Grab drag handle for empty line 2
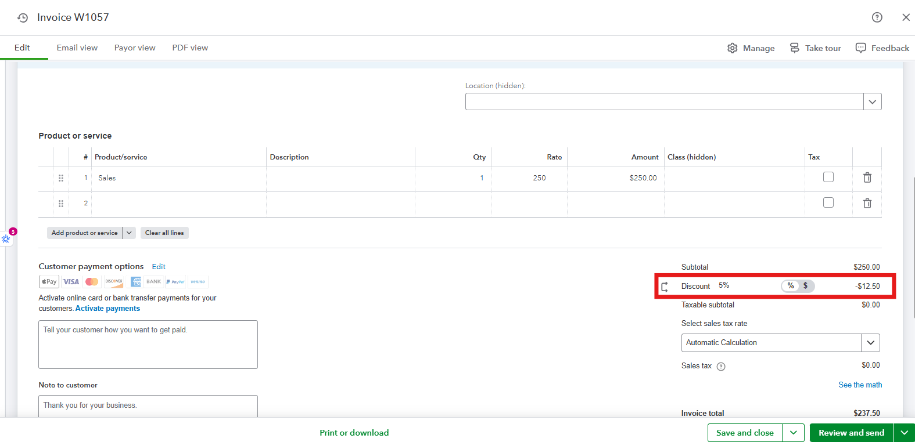915x442 pixels. click(61, 204)
